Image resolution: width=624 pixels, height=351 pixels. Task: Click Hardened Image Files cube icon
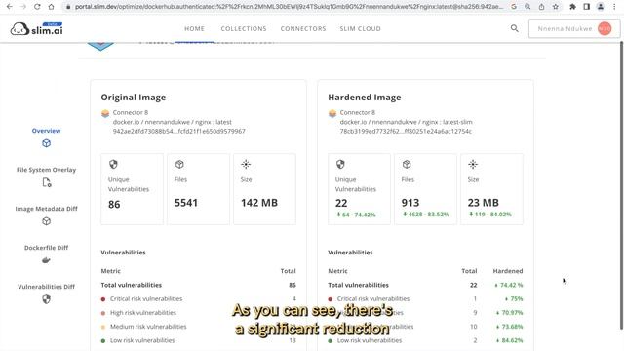[407, 164]
